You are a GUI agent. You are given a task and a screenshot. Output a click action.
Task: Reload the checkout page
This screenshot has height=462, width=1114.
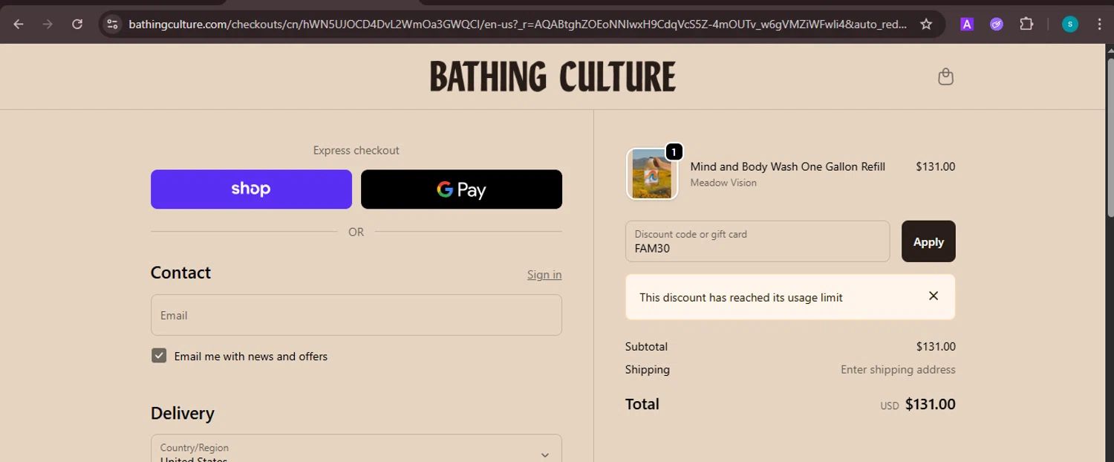[x=77, y=25]
